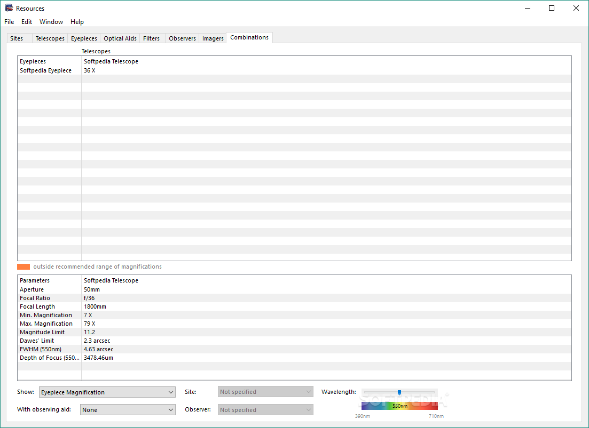Click the 710nm wavelength label
Image resolution: width=589 pixels, height=428 pixels.
(436, 416)
